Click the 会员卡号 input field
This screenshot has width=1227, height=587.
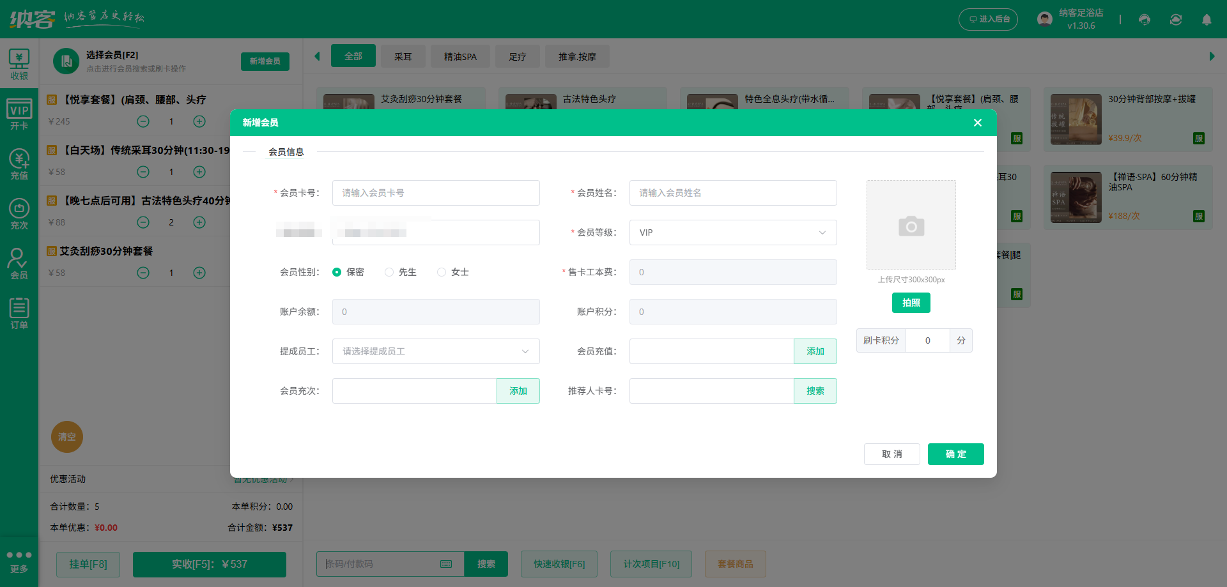coord(436,193)
